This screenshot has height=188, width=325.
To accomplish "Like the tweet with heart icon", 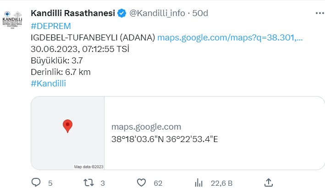I will pyautogui.click(x=141, y=183).
